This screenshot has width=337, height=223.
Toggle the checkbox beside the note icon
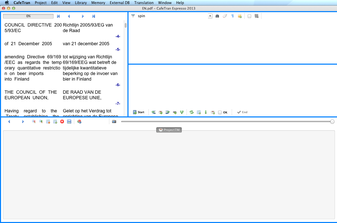[x=249, y=16]
